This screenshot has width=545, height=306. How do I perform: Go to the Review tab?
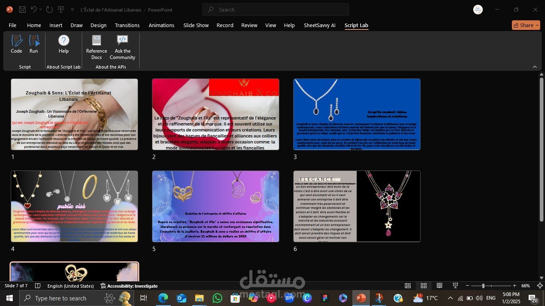pos(249,25)
